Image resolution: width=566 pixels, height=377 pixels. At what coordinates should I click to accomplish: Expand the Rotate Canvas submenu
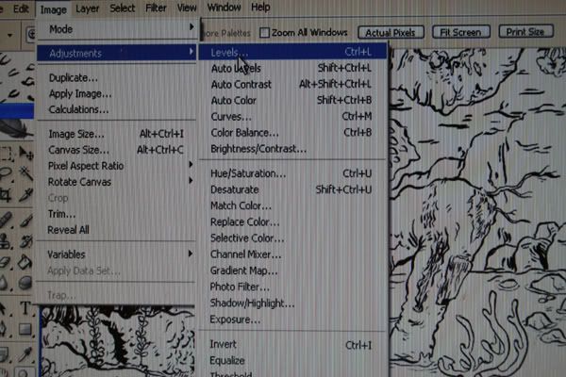[116, 182]
